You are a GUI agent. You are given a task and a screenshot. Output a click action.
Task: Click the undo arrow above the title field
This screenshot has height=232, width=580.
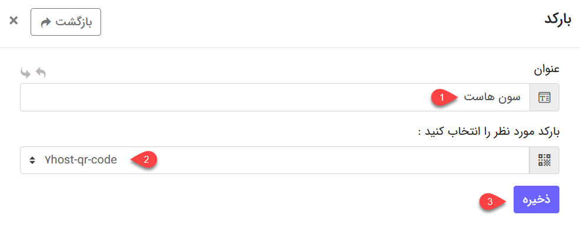[41, 73]
